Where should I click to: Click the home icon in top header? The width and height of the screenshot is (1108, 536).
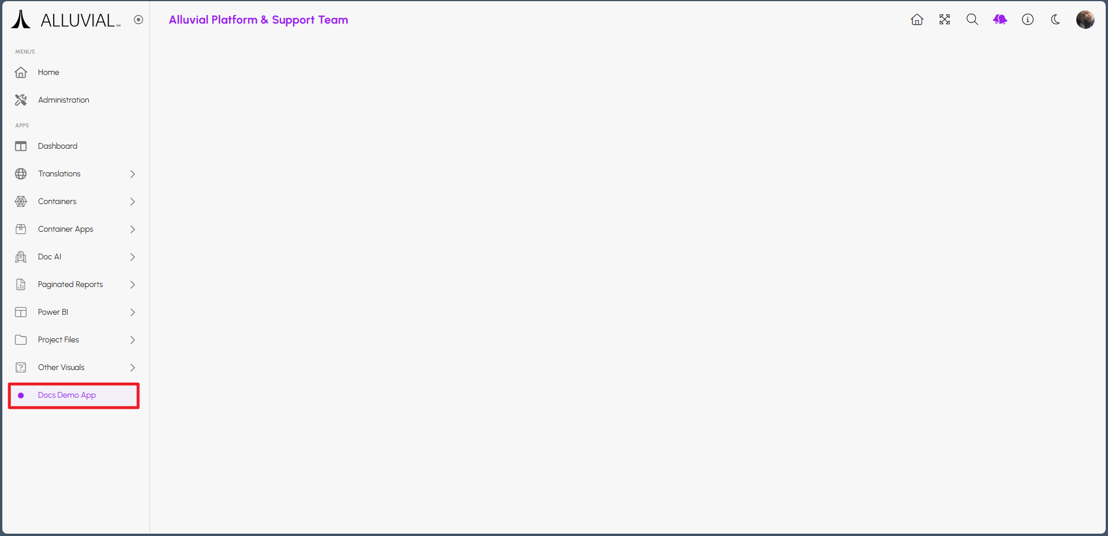[916, 20]
